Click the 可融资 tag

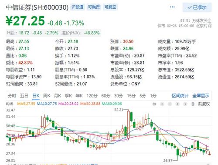coord(94,7)
